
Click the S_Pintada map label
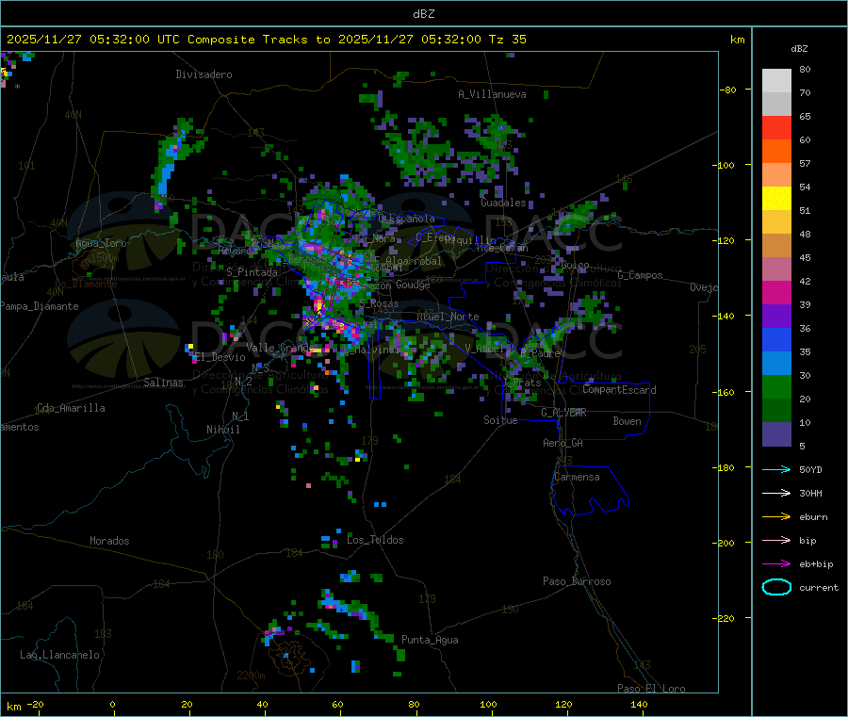pos(252,272)
